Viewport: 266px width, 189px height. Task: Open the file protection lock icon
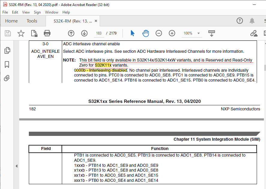pyautogui.click(x=34, y=33)
